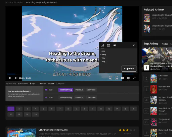Open episode 16
172x137 pixels.
point(133,109)
